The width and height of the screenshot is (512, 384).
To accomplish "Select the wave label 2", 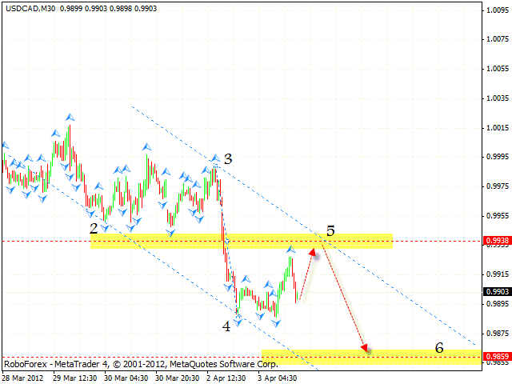I will pos(94,229).
